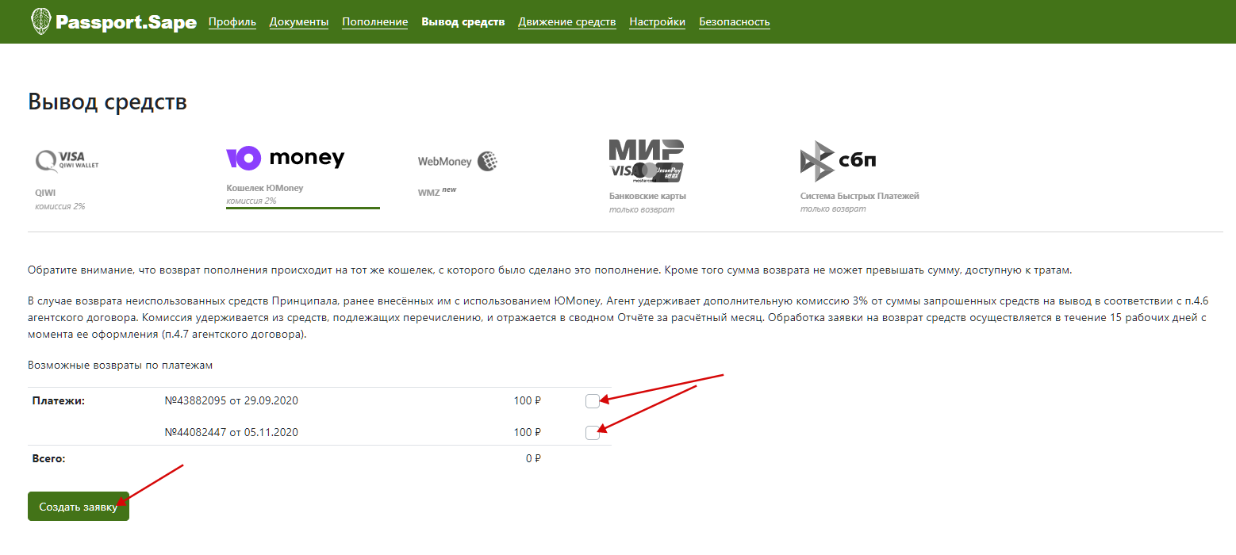This screenshot has height=555, width=1236.
Task: Click payment text №43882095 от 29.09.2020
Action: (231, 400)
